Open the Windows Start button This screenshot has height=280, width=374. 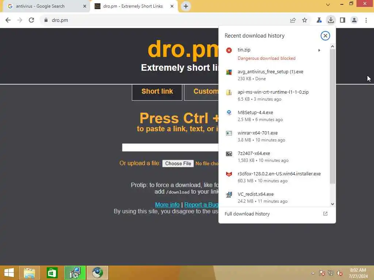click(9, 273)
